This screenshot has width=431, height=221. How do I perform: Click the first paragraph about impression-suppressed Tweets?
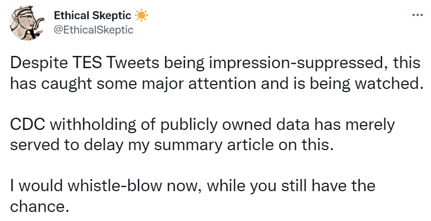click(213, 73)
